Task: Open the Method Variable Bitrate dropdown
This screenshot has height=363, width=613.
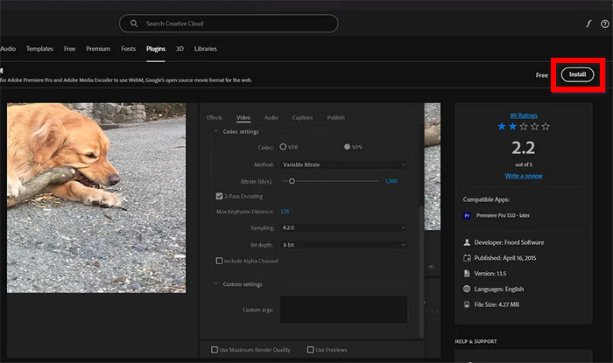Action: [343, 164]
